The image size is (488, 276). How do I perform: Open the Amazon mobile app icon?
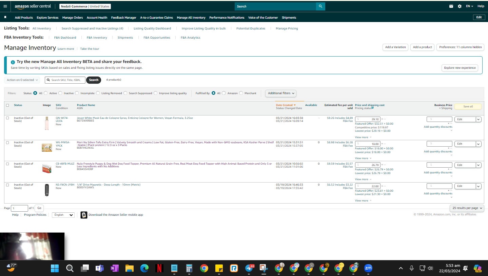pos(84,215)
